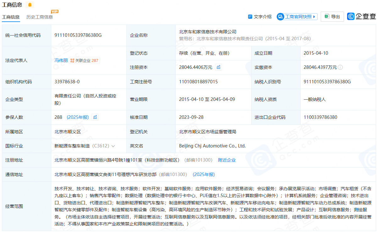View 关联企业 287 related companies
The width and height of the screenshot is (377, 232).
pyautogui.click(x=84, y=60)
